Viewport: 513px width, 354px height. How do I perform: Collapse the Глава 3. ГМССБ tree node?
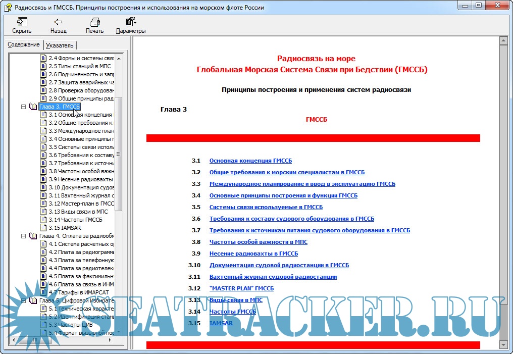click(23, 107)
